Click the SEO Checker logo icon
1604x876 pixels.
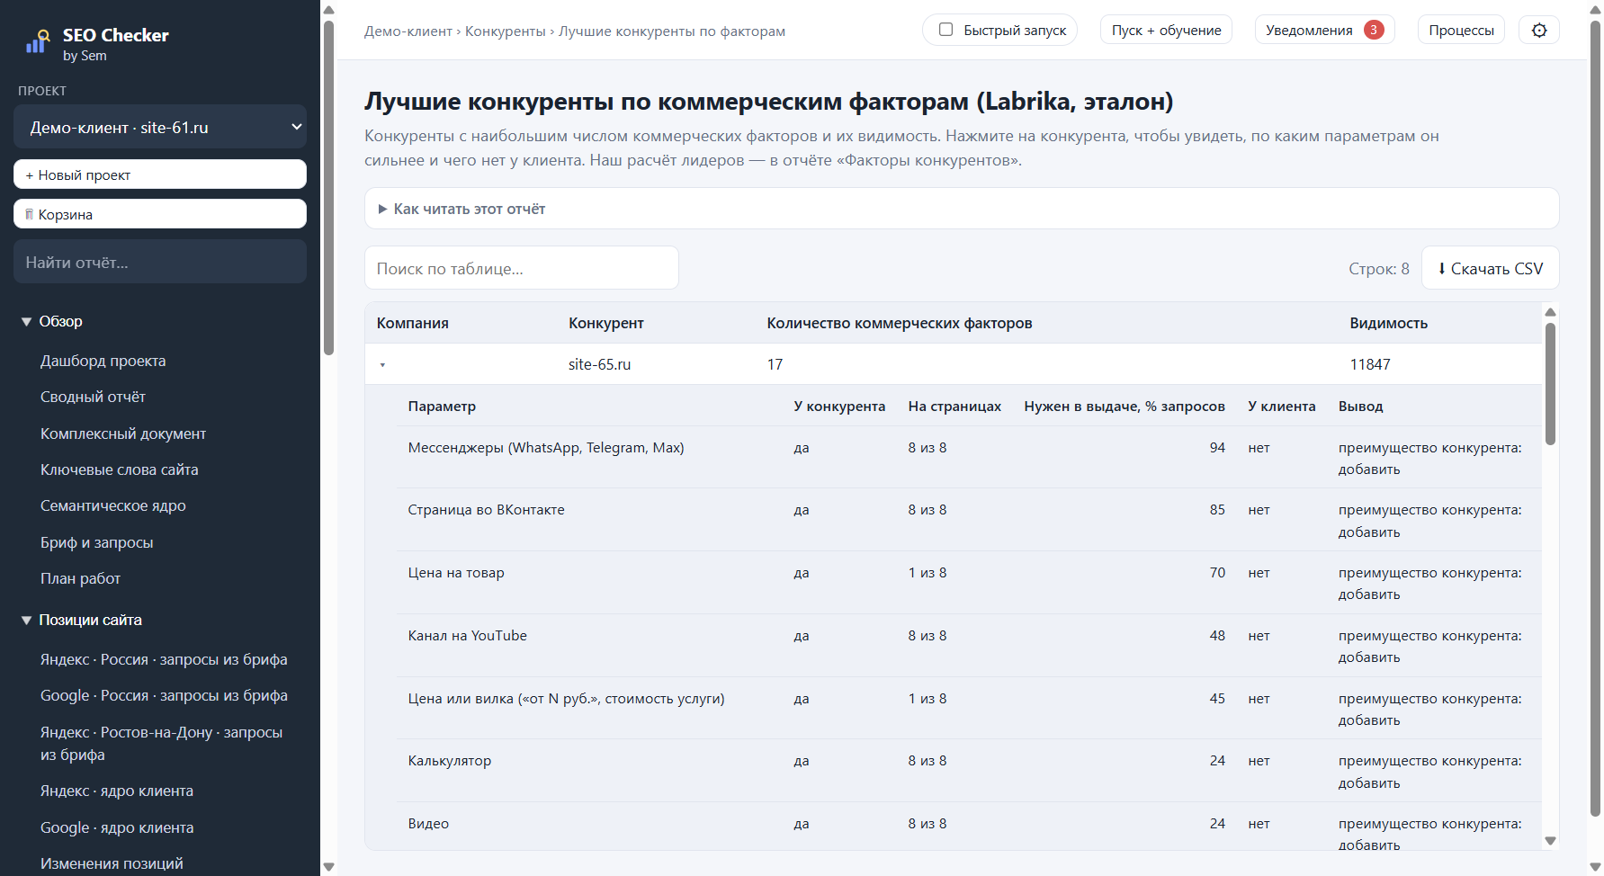[37, 42]
